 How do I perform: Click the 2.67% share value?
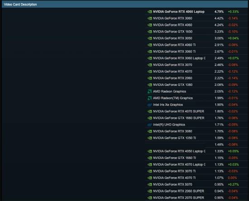[x=219, y=51]
